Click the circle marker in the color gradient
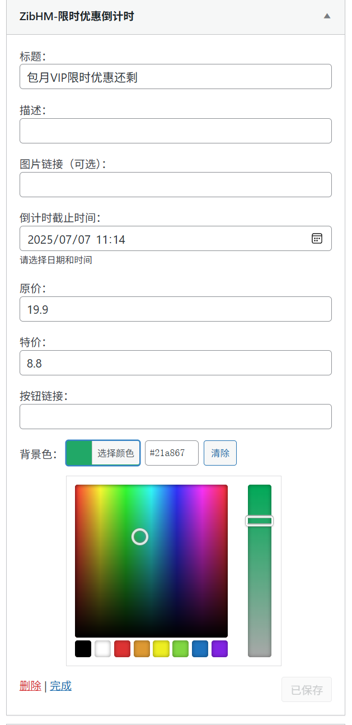 click(x=139, y=537)
